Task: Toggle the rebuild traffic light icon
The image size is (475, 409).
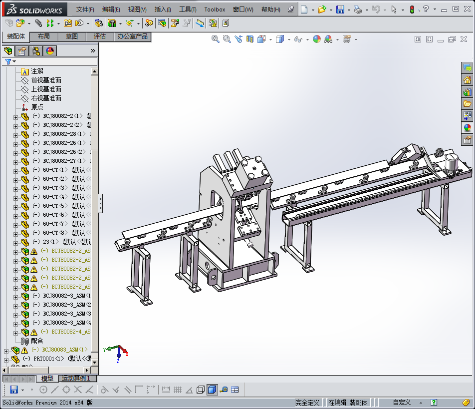Action: (412, 9)
